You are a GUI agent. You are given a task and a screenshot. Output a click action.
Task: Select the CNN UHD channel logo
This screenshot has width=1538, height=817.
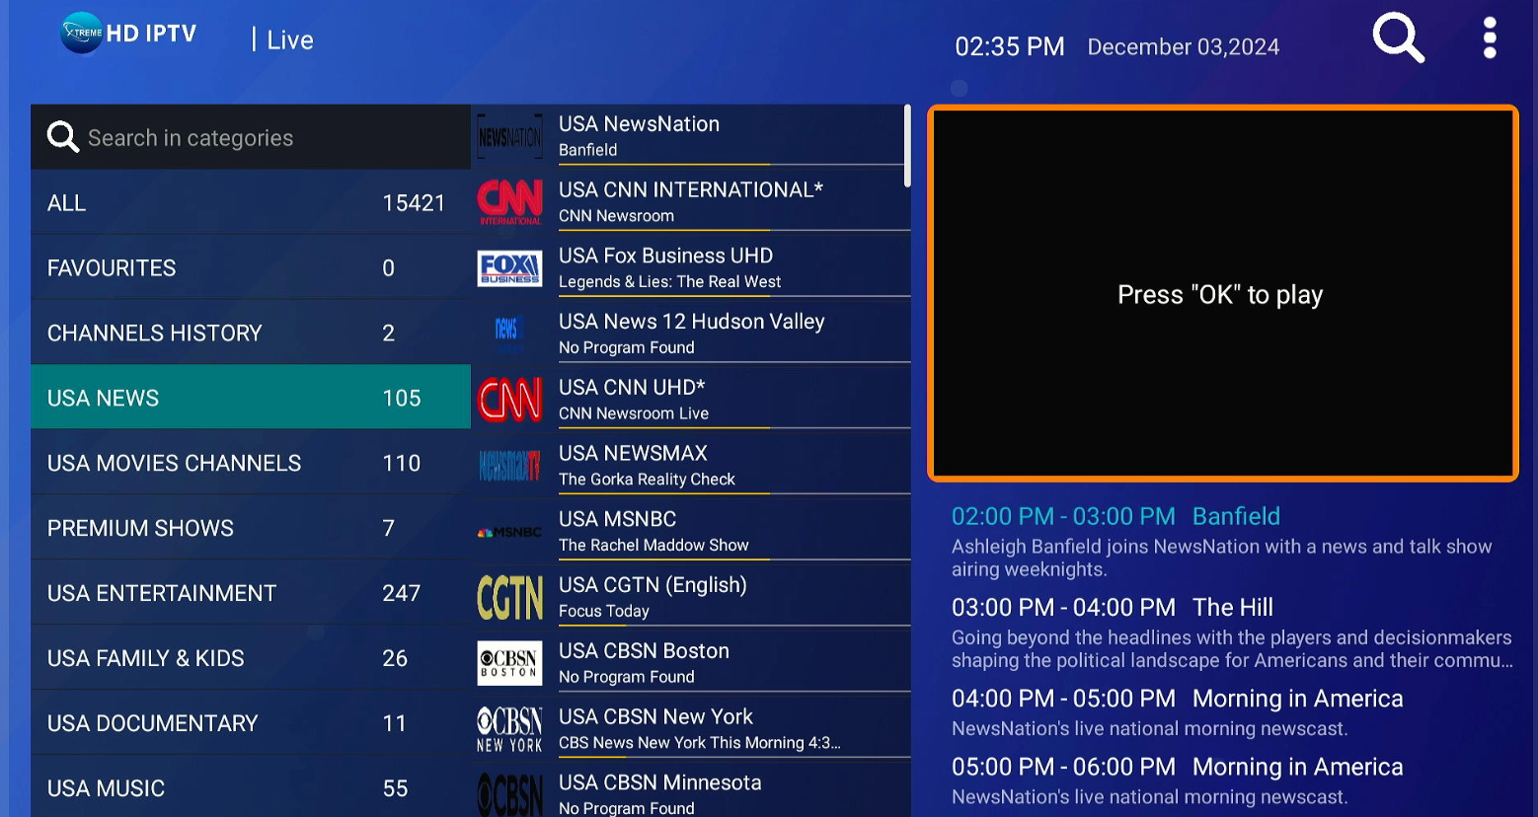[510, 400]
